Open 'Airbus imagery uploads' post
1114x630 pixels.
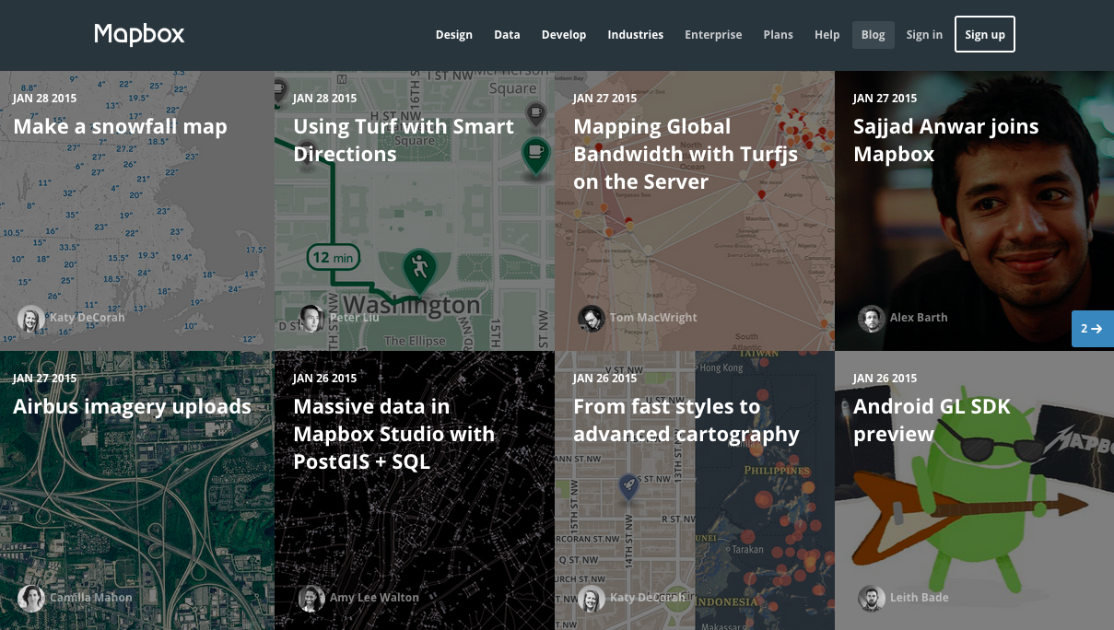pyautogui.click(x=132, y=407)
